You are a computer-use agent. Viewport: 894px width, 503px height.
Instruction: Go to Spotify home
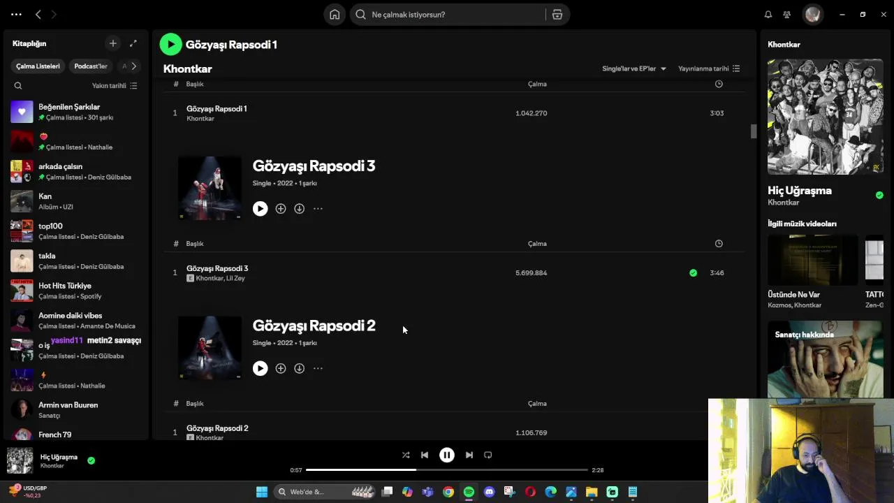[x=335, y=15]
